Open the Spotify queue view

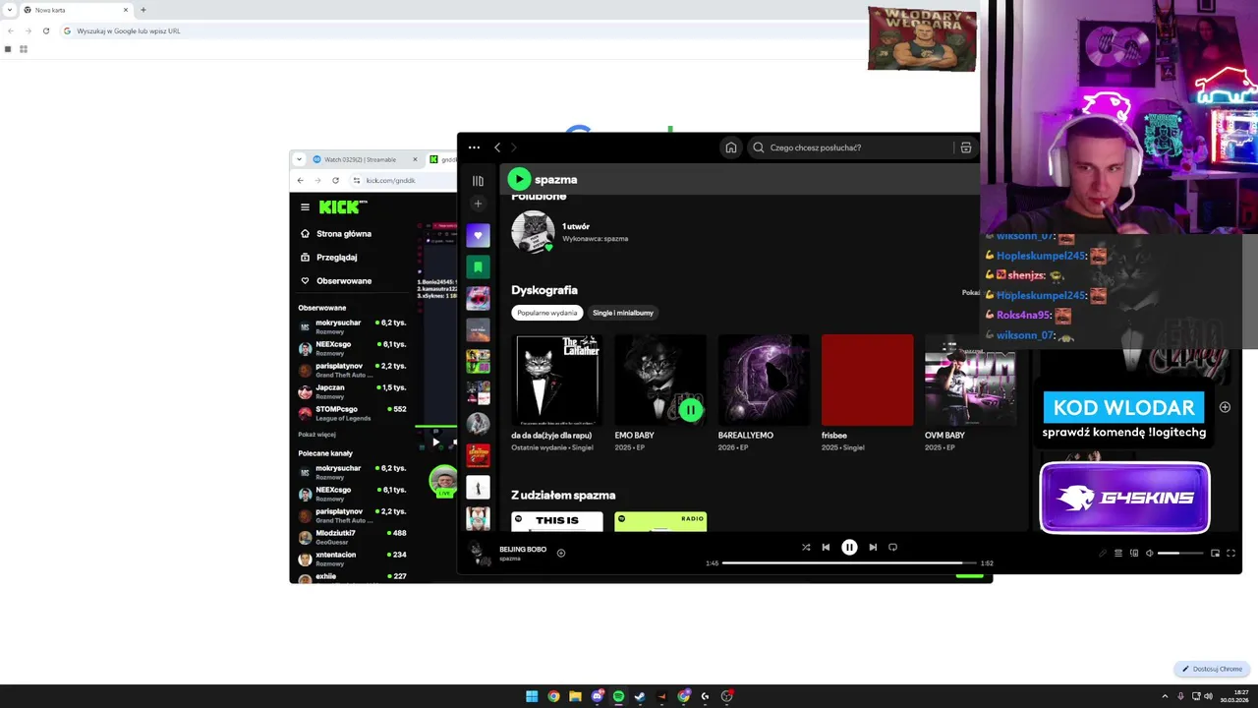coord(1118,553)
